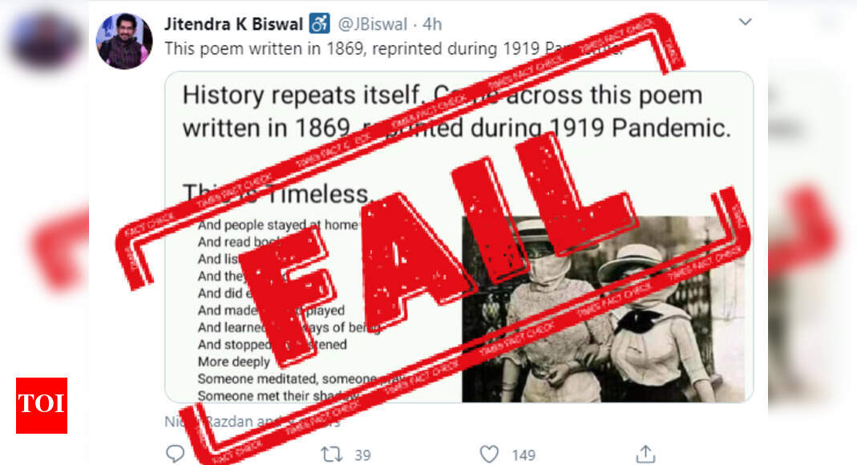Screen dimensions: 857x465
Task: Click the reply speech bubble icon
Action: pyautogui.click(x=175, y=454)
